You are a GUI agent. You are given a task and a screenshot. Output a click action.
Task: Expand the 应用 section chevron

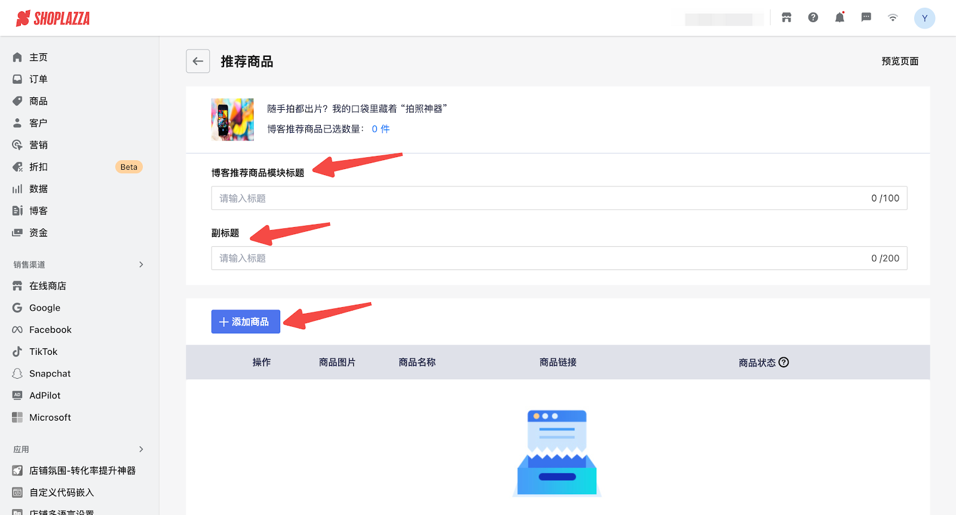(x=141, y=449)
